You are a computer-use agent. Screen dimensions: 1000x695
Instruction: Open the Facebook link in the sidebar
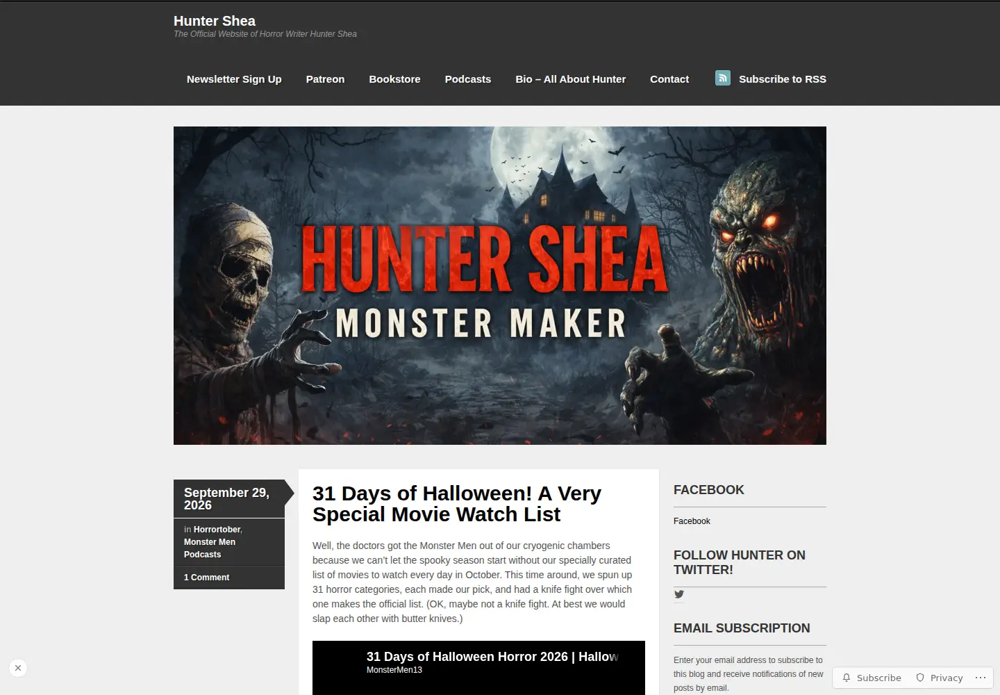(692, 521)
